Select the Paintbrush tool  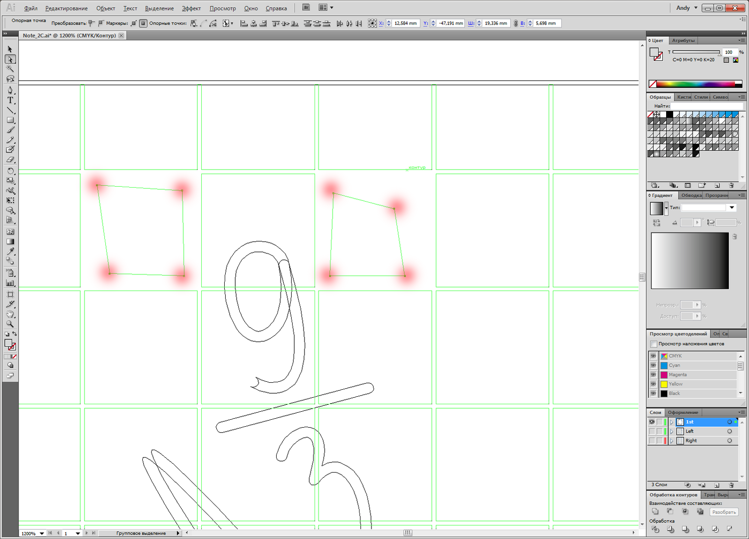[10, 130]
